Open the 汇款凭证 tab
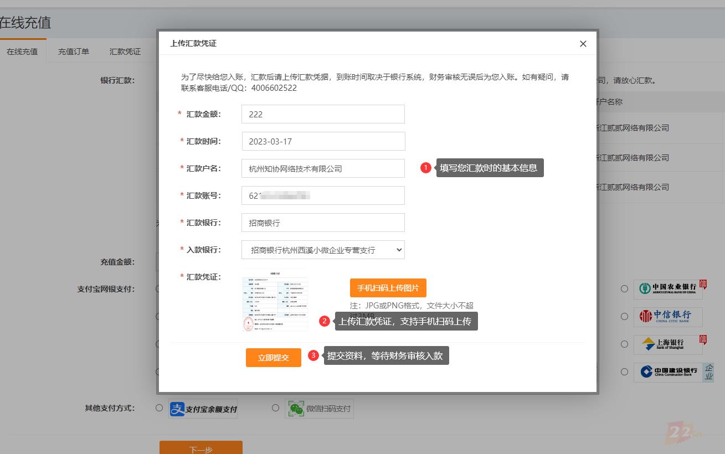This screenshot has height=454, width=725. [x=125, y=51]
